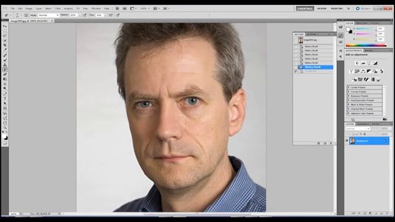
Task: Select the Horizontal Type tool
Action: coord(5,99)
